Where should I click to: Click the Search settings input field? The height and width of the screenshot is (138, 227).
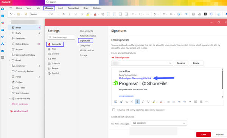point(61,37)
